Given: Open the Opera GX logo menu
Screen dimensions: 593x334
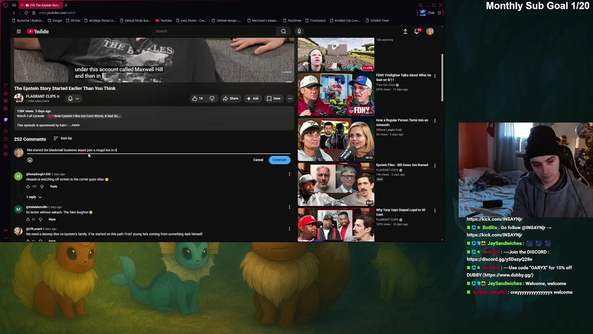Looking at the screenshot, I should click(x=6, y=5).
